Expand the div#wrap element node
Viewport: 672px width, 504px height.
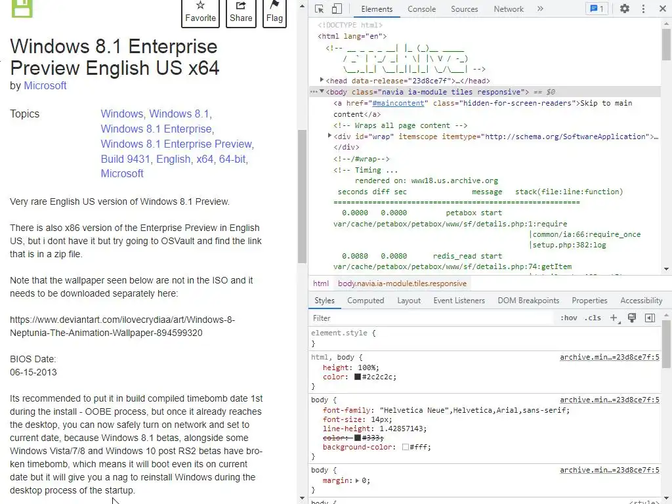point(329,136)
